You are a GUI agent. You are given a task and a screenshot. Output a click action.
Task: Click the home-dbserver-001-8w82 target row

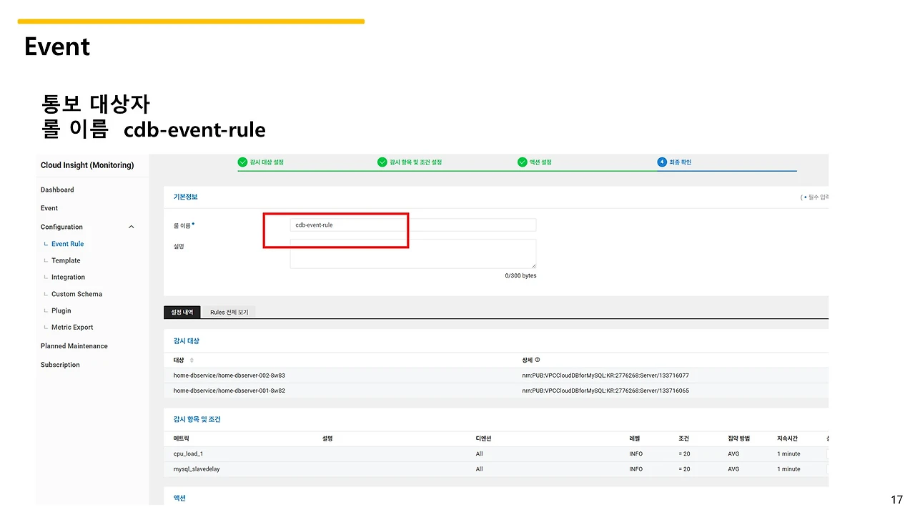[496, 391]
